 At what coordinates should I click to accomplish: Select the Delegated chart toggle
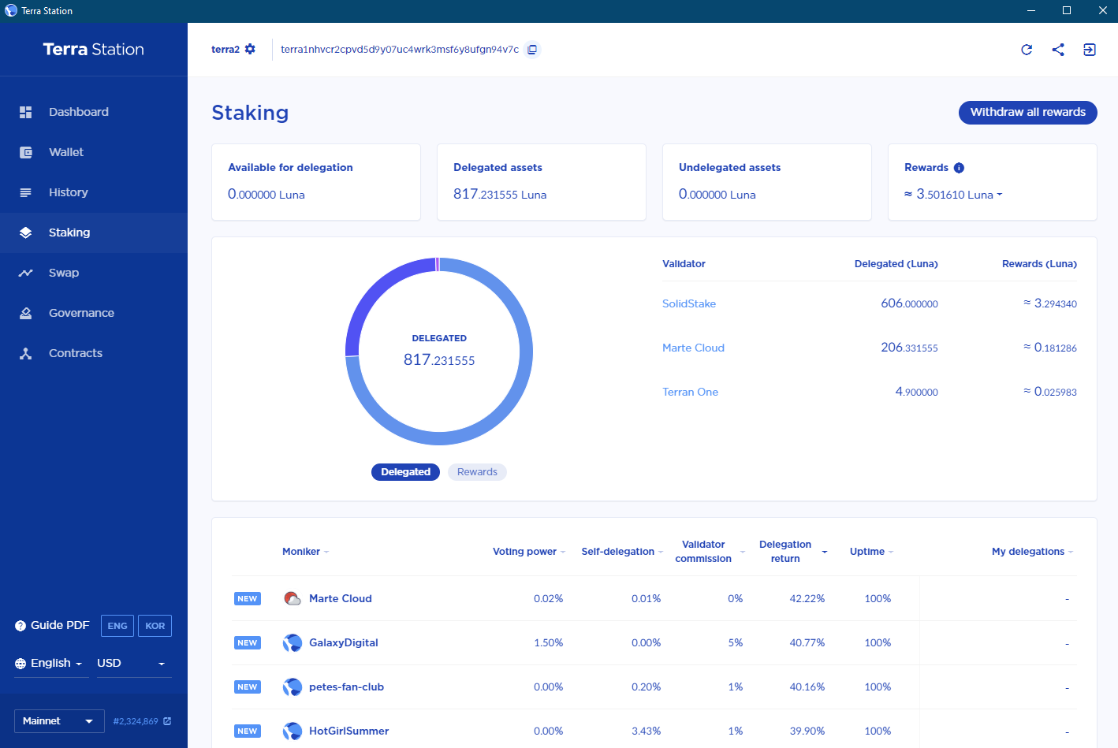click(405, 472)
